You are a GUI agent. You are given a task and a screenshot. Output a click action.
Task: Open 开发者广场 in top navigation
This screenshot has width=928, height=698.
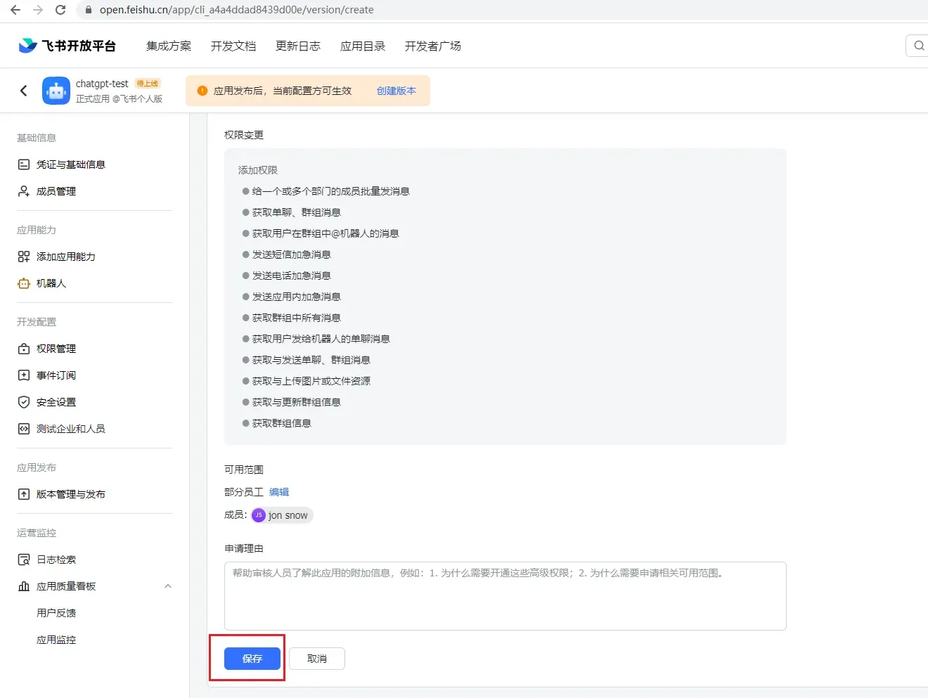(433, 46)
